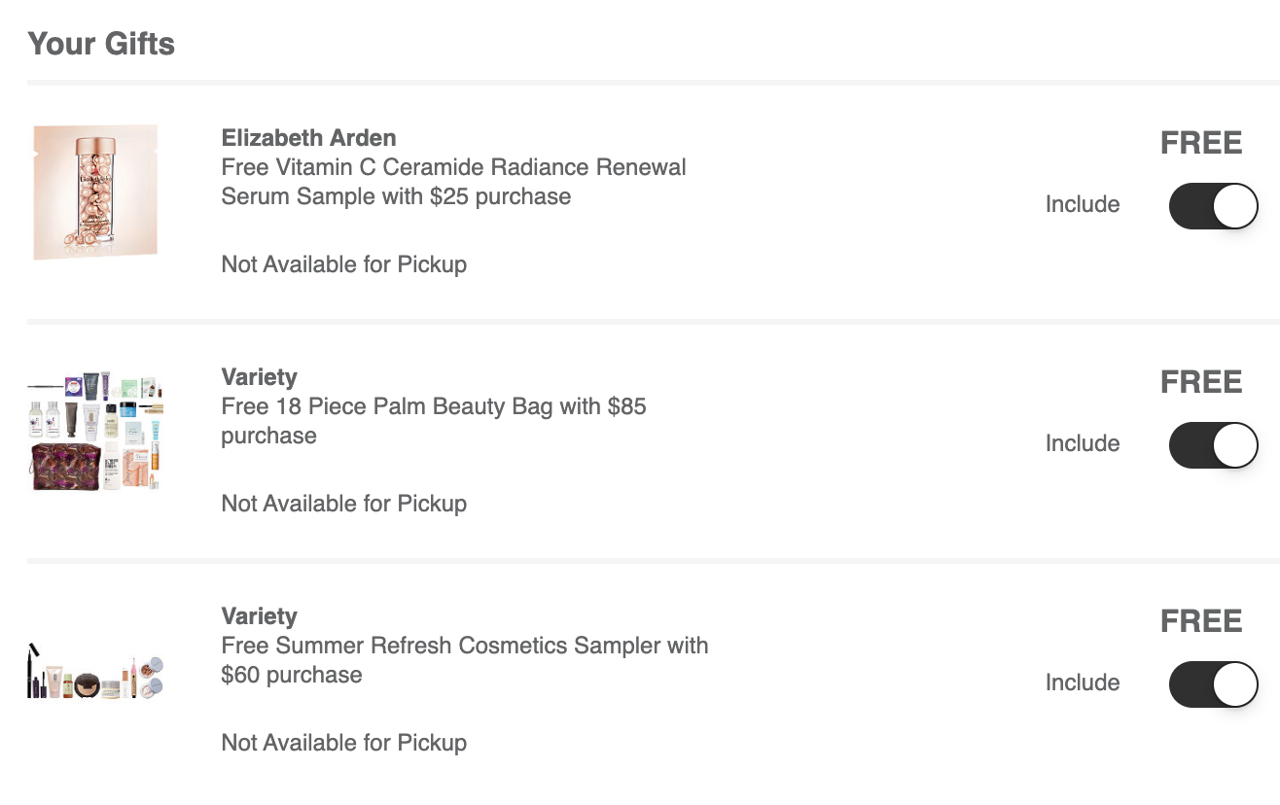
Task: Click the FREE price label for Palm Beauty Bag
Action: [1201, 382]
